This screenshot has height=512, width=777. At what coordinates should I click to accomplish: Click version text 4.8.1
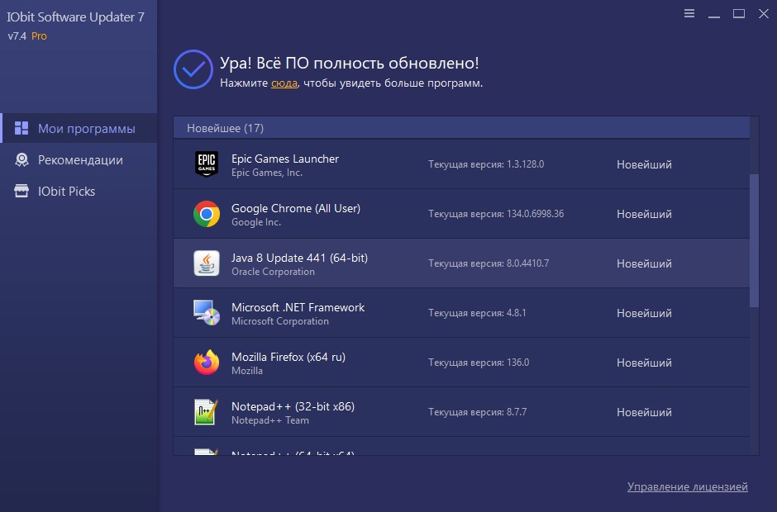(x=517, y=312)
